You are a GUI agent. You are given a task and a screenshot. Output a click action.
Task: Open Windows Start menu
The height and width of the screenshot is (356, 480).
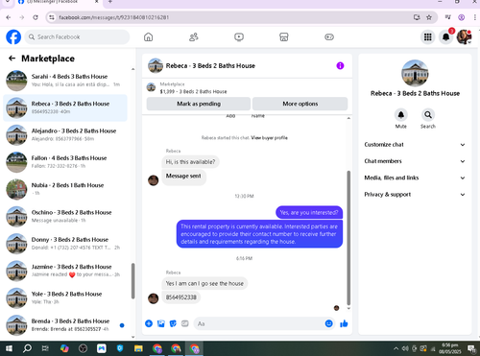[x=9, y=348]
